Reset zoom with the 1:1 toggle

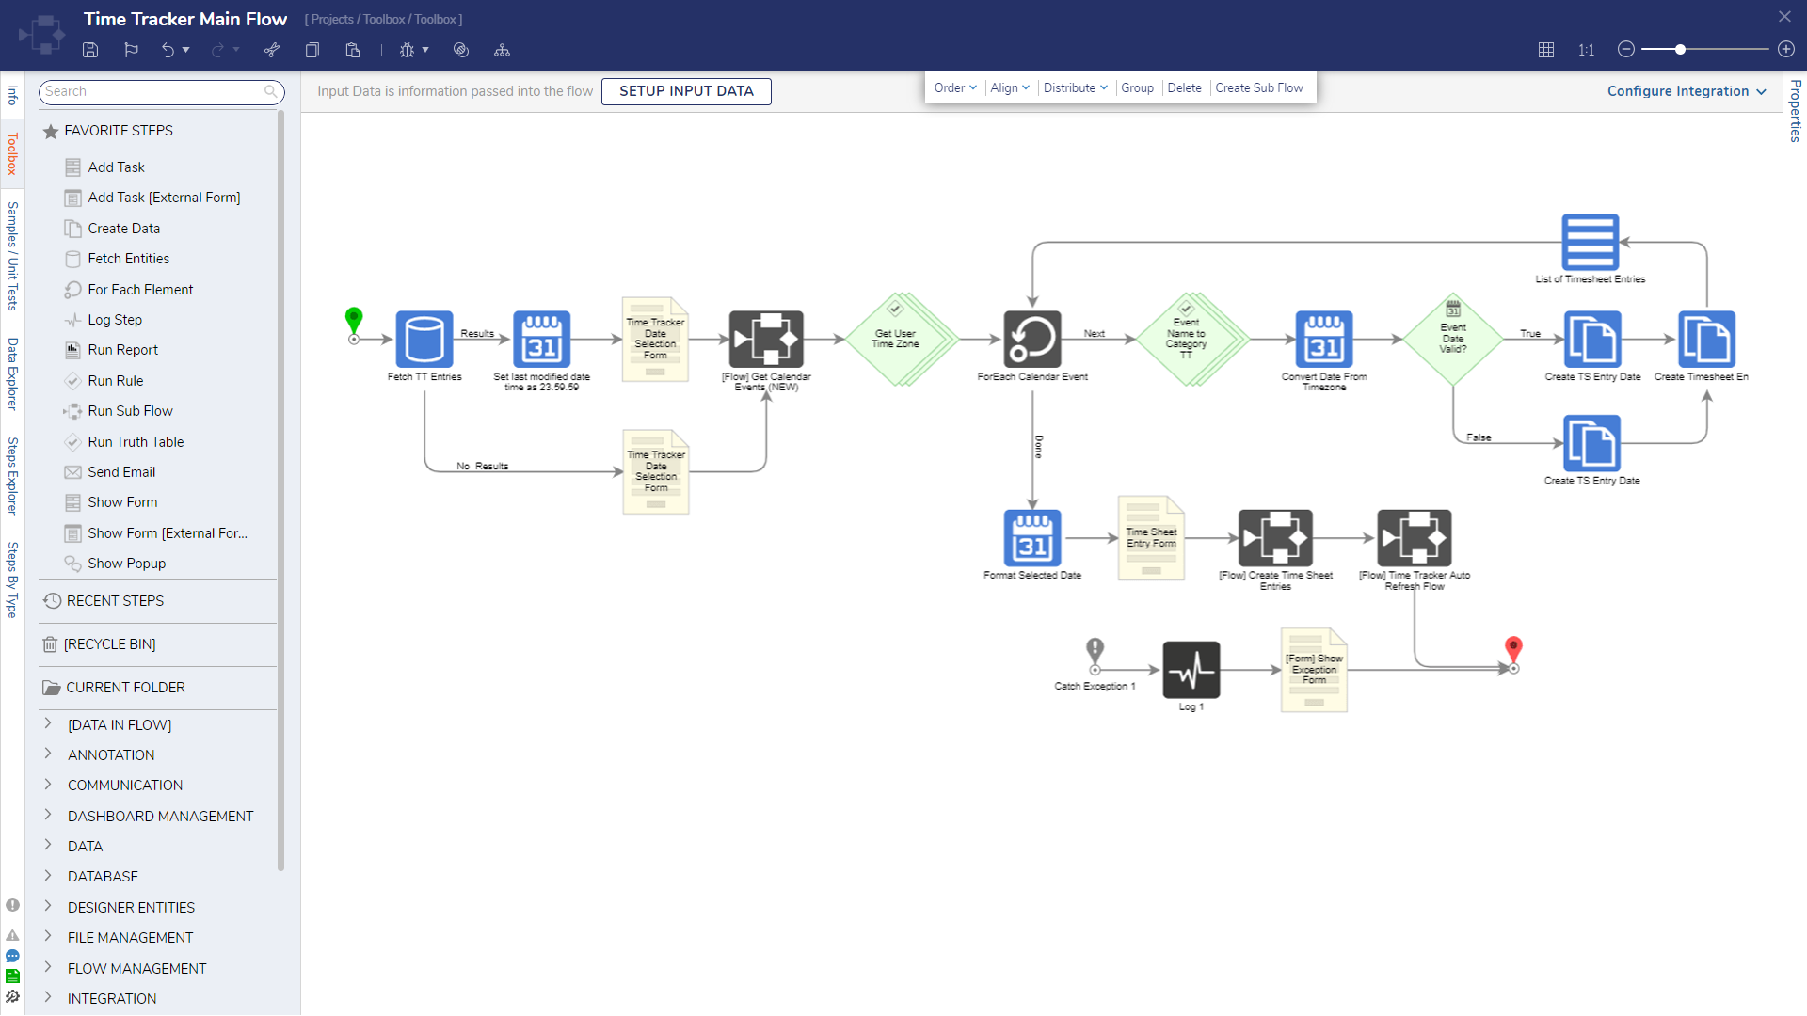[1586, 50]
